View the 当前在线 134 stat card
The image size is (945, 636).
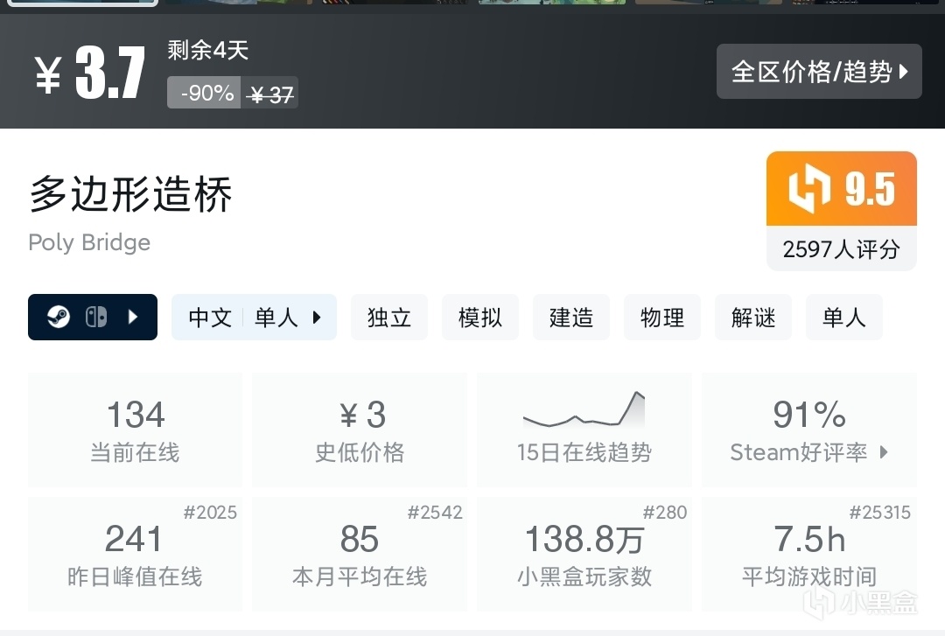point(135,430)
